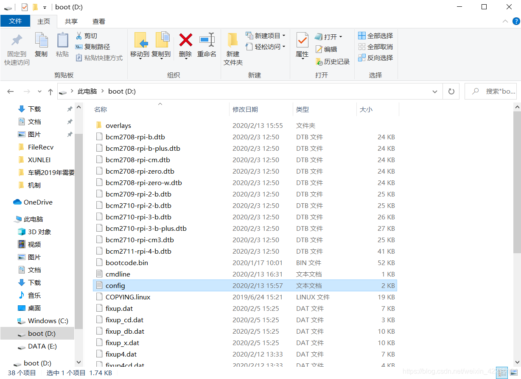Click the Edit (编辑) button
This screenshot has height=379, width=521.
pos(326,49)
